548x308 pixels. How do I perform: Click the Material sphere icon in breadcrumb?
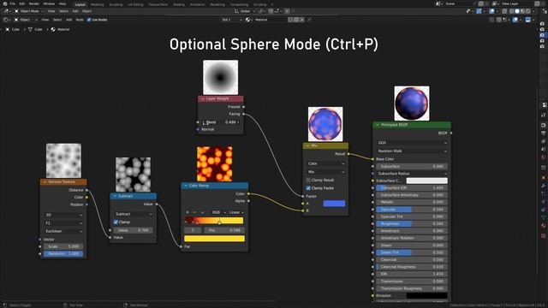(x=53, y=29)
